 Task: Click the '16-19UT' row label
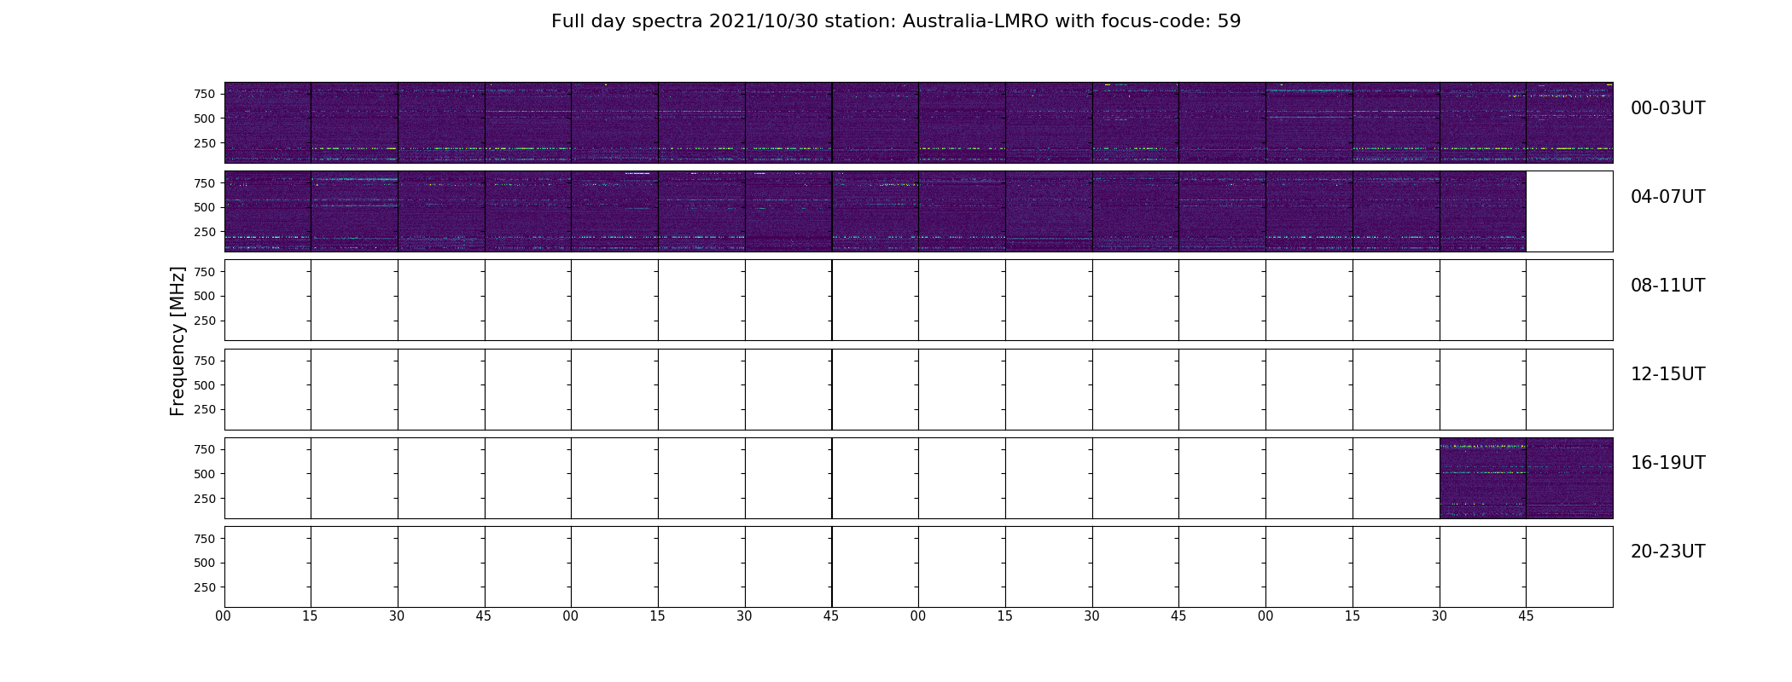[1667, 463]
